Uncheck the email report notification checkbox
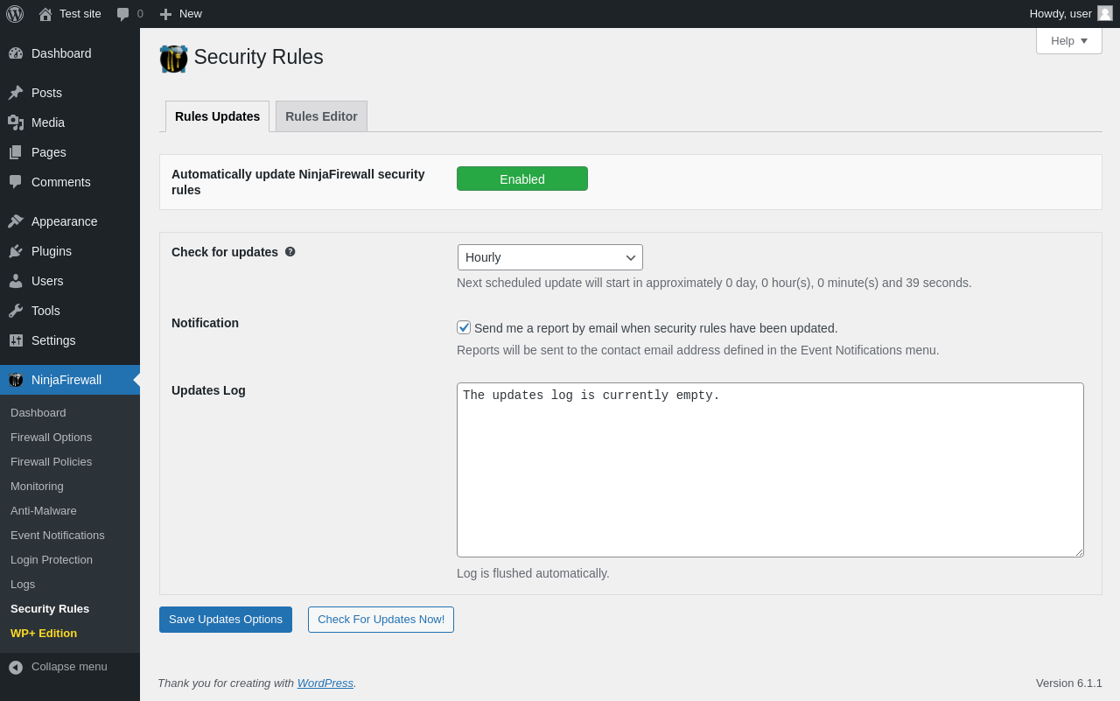 (464, 327)
